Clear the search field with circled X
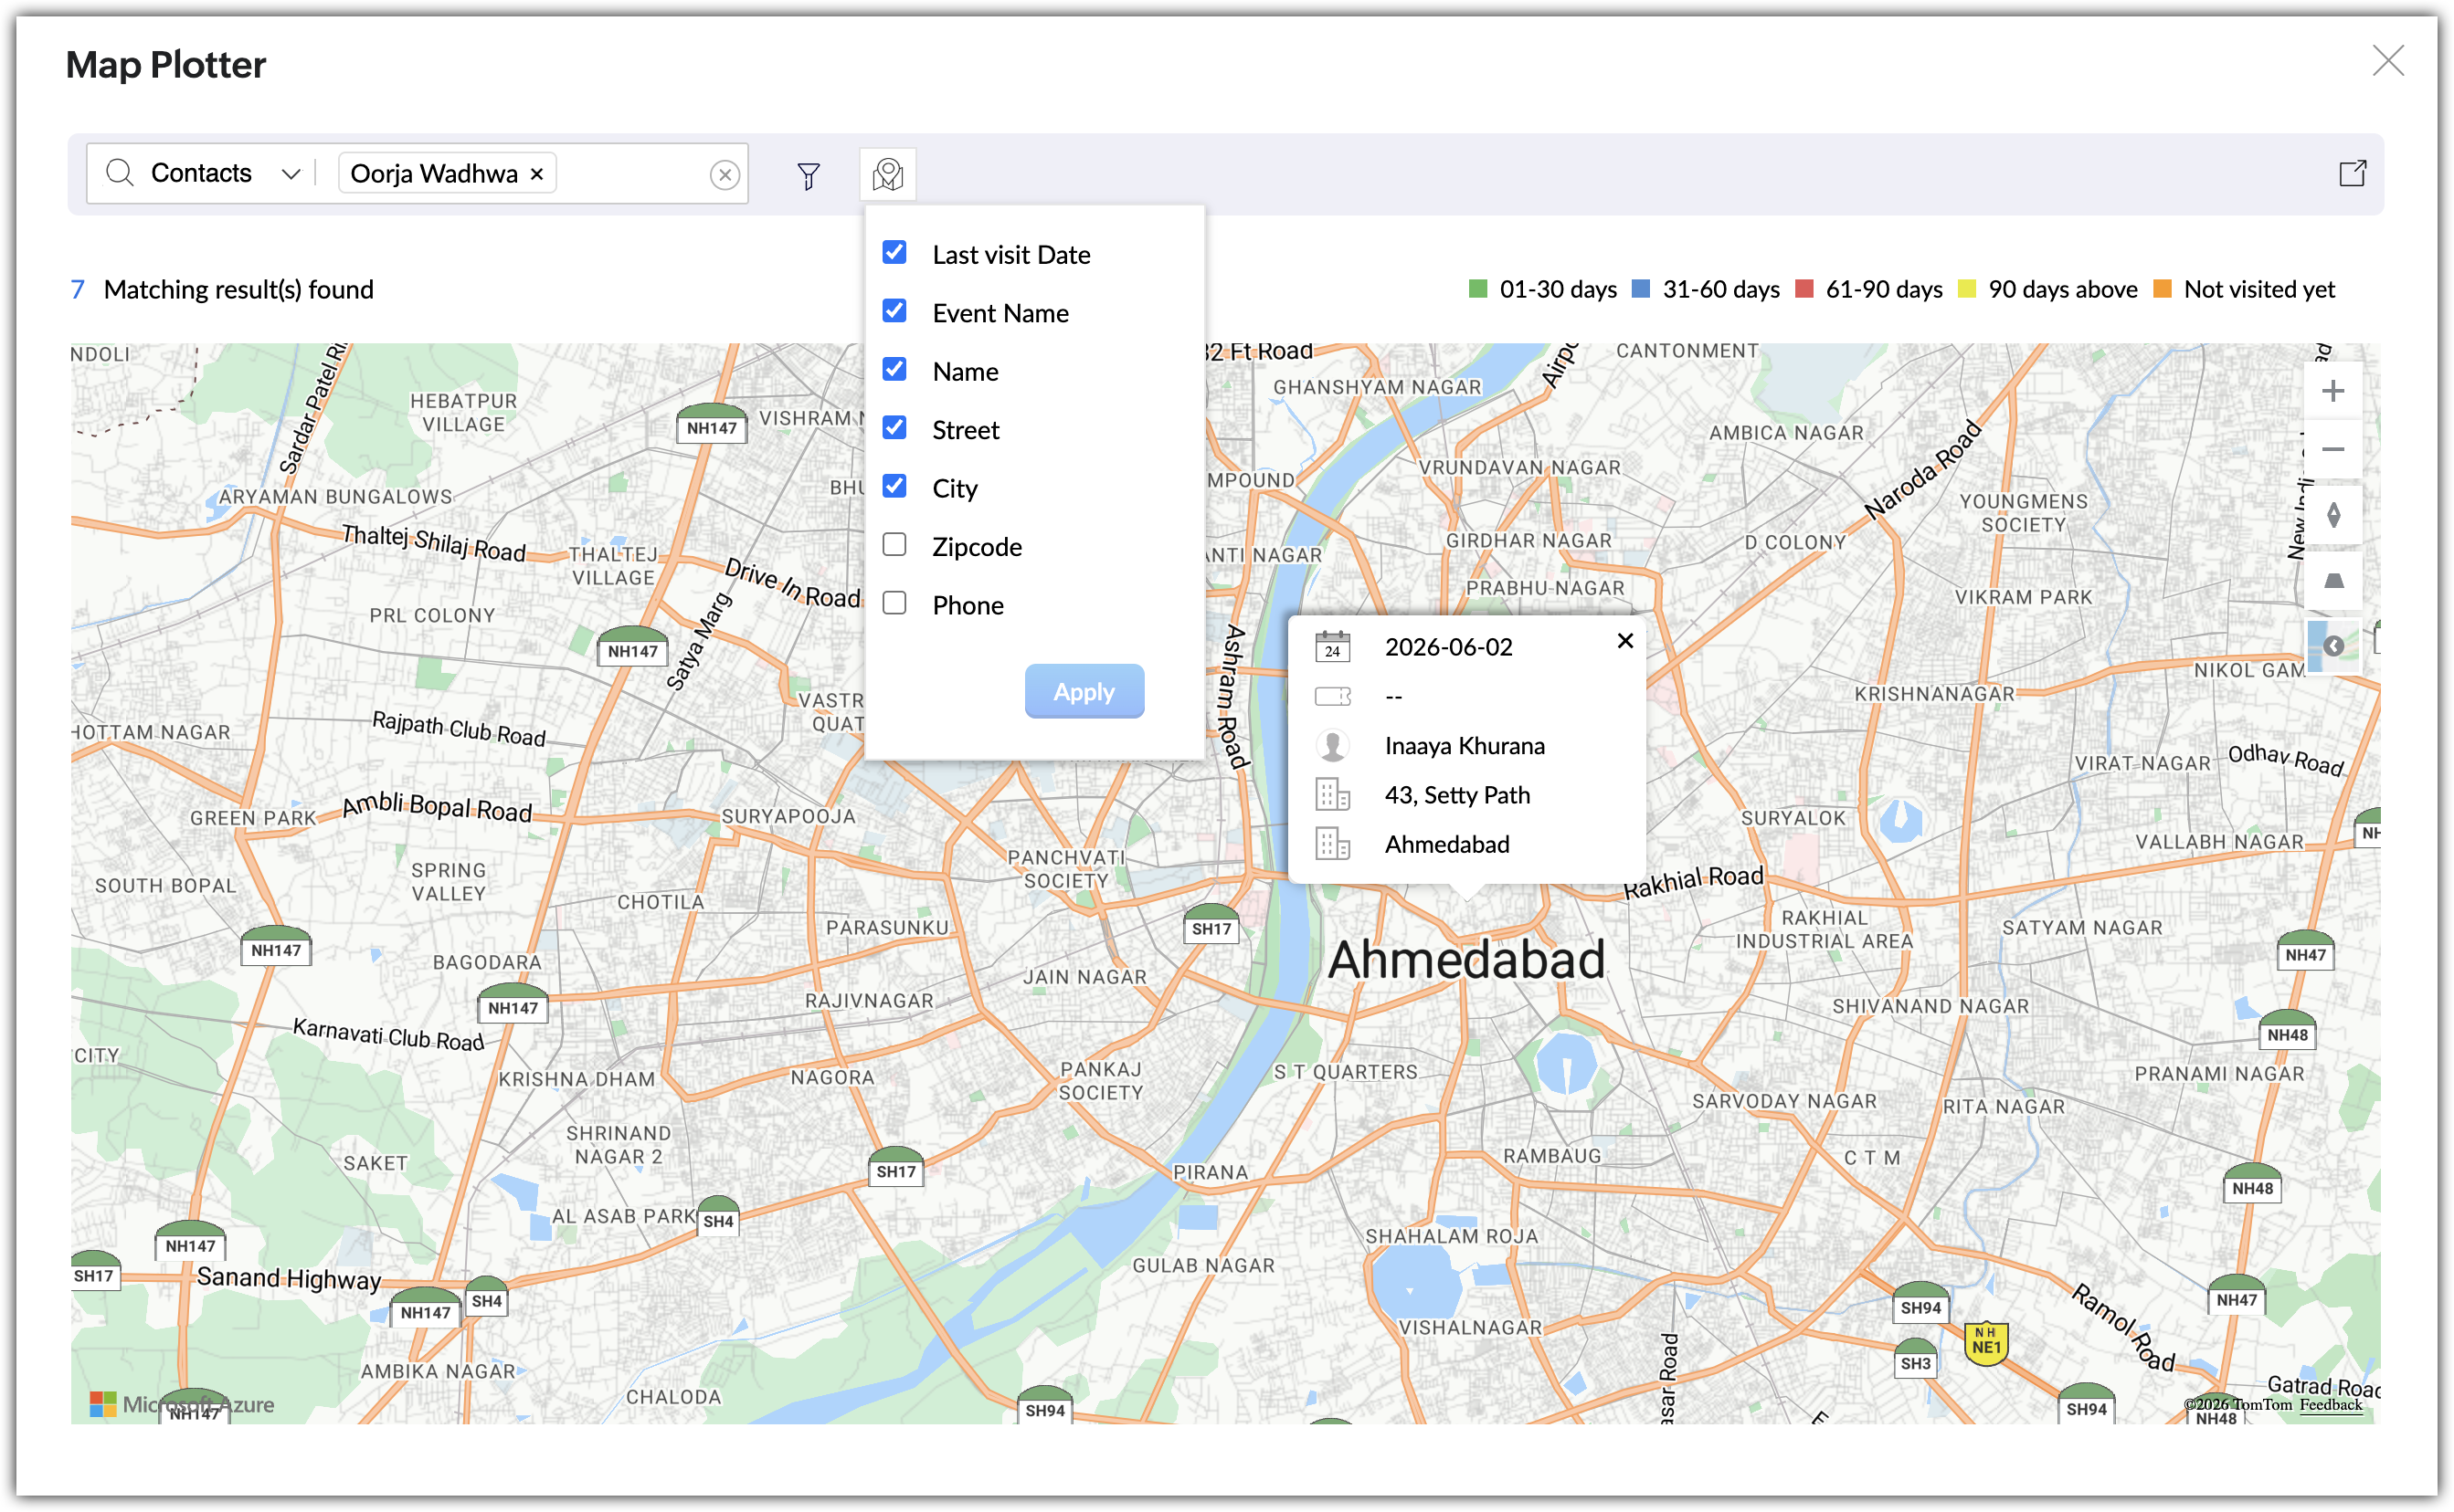 pos(725,175)
